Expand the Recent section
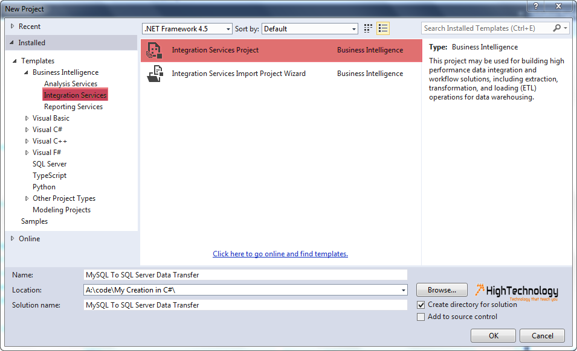Viewport: 577px width, 351px height. point(13,27)
